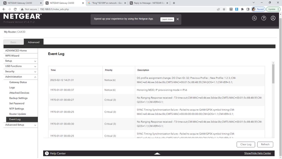Open the help question mark icon

pyautogui.click(x=264, y=18)
